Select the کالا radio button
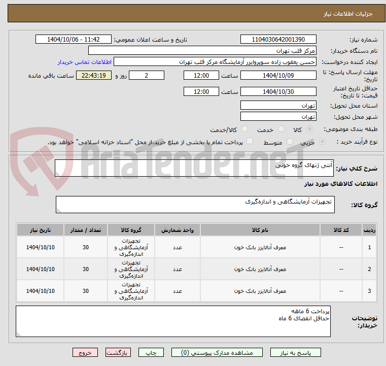 click(x=309, y=129)
